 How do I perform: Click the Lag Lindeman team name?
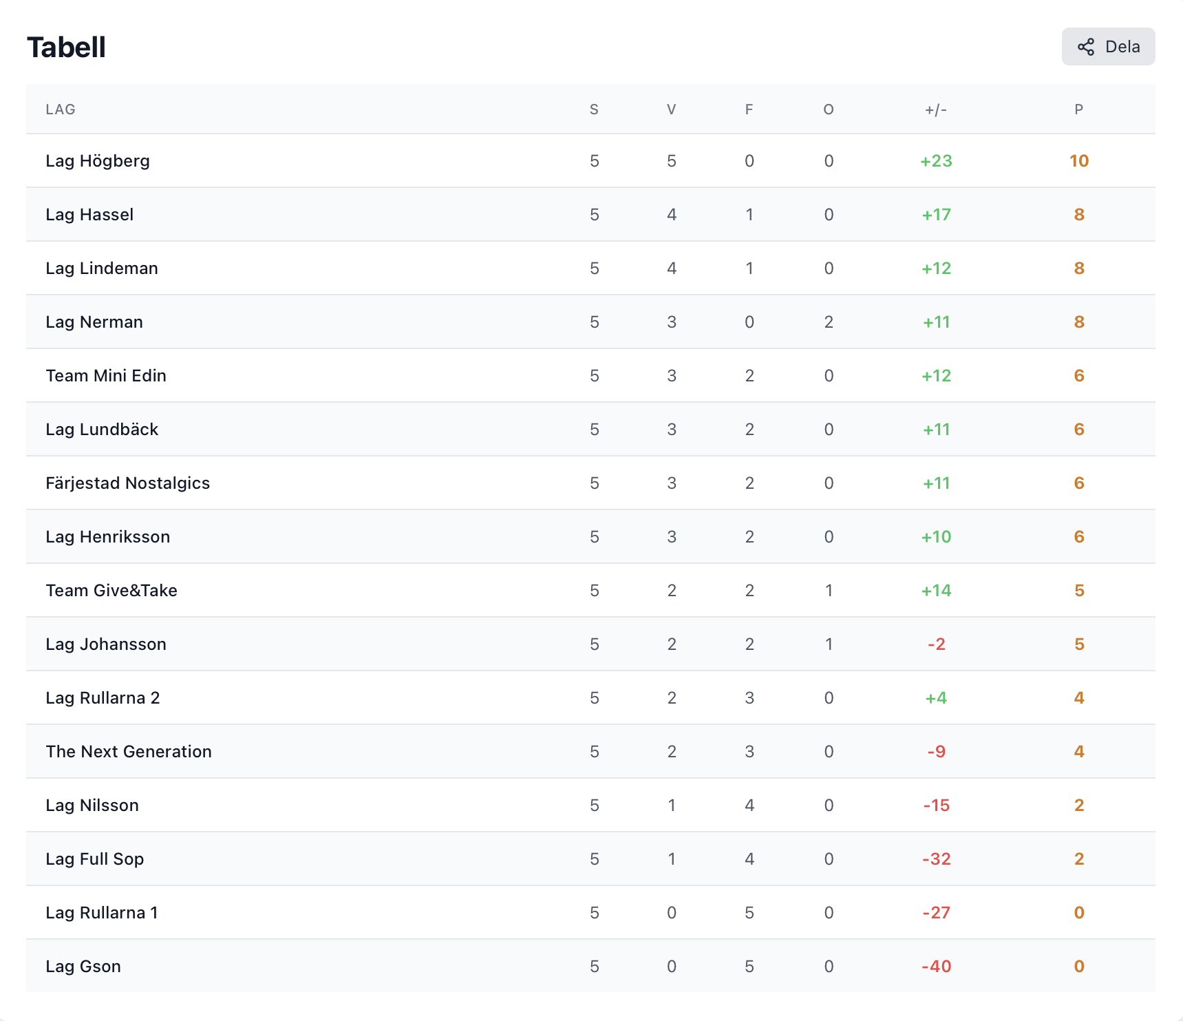[102, 268]
